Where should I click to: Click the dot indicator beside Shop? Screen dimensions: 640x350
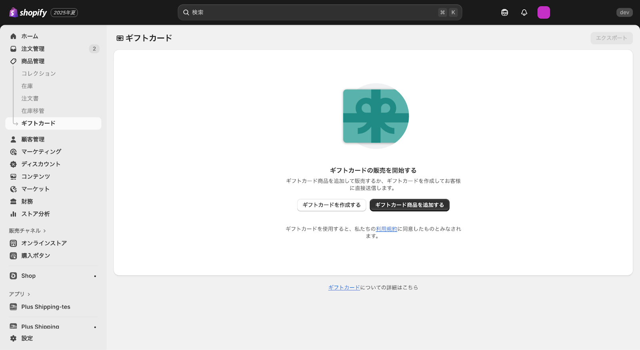coord(95,276)
